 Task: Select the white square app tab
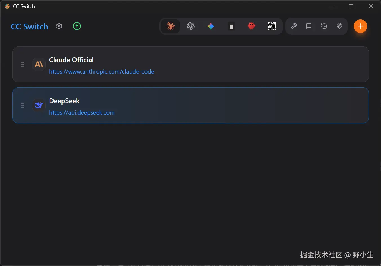[x=231, y=26]
